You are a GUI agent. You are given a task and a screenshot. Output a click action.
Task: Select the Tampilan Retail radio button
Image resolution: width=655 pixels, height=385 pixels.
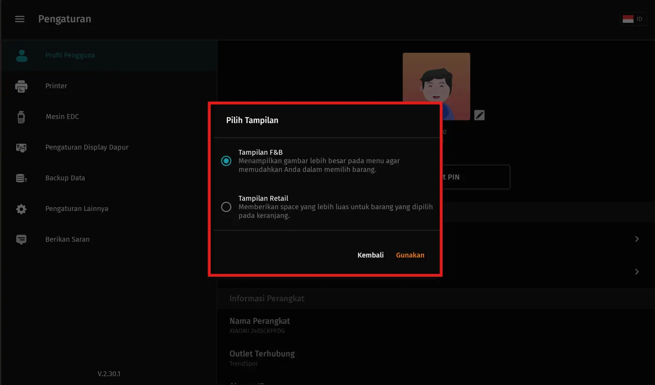pos(226,207)
